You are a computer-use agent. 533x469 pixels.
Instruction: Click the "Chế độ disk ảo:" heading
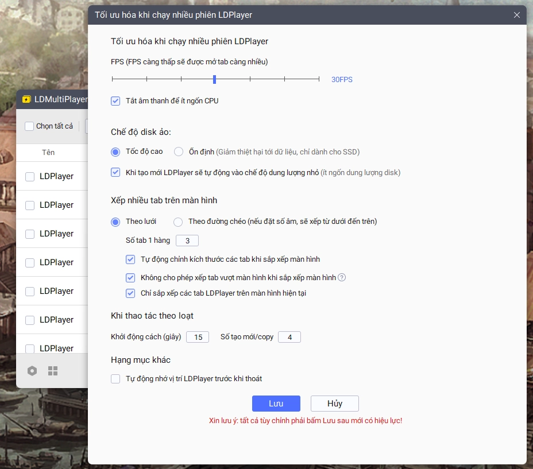point(141,132)
